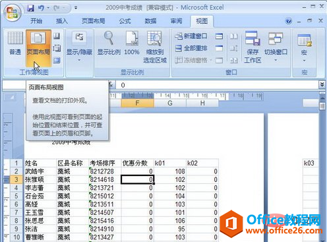The height and width of the screenshot is (242, 327).
Task: Open the 切换窗口 switch windows dropdown
Action: [x=276, y=47]
